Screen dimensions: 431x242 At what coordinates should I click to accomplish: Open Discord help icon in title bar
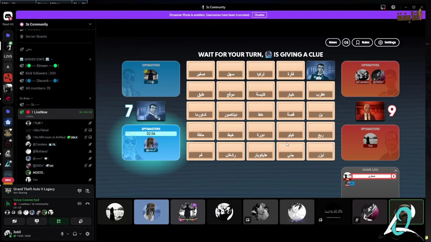tap(393, 7)
